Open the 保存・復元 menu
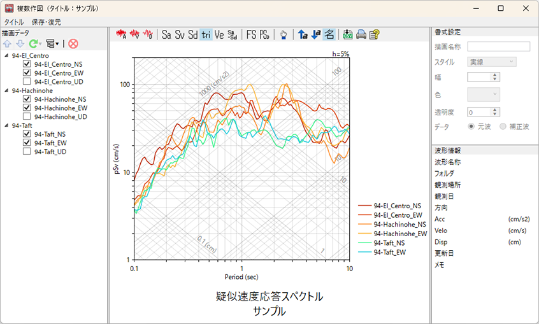Image resolution: width=539 pixels, height=324 pixels. tap(46, 22)
